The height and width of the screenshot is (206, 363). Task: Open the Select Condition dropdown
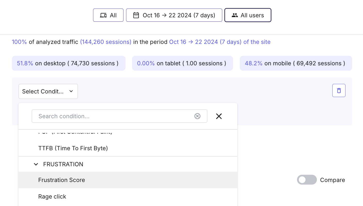(x=48, y=91)
